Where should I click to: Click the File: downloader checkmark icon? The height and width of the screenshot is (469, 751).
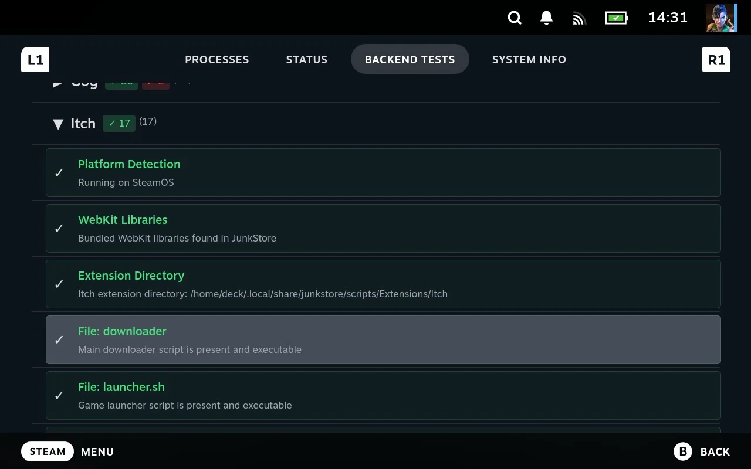59,340
